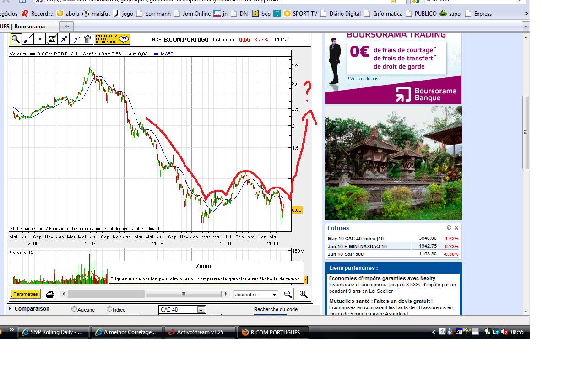This screenshot has width=586, height=366.
Task: Click the trash can delete drawings icon
Action: pos(87,39)
